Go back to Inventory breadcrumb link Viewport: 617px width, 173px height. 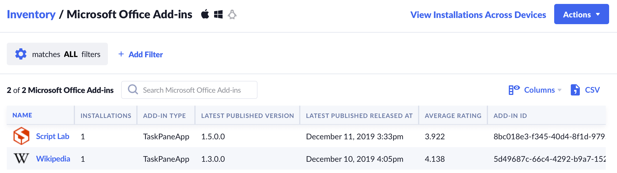pos(31,14)
